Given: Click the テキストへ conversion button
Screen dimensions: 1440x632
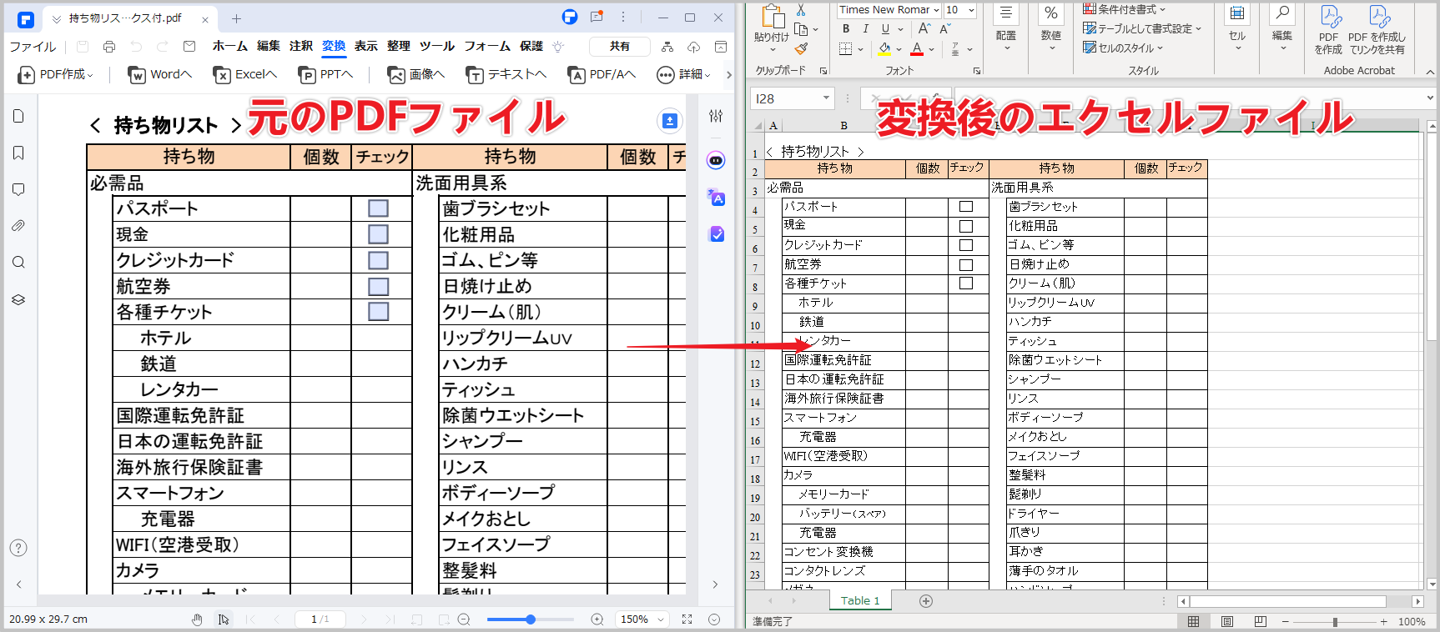Looking at the screenshot, I should point(506,75).
